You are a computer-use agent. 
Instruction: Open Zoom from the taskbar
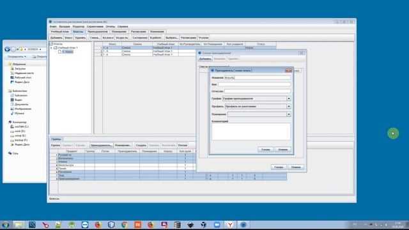pos(217,224)
